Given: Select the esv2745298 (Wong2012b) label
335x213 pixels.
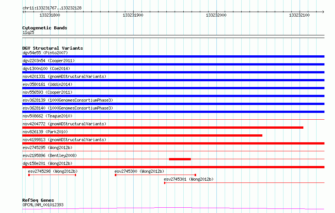Looking at the screenshot, I should pyautogui.click(x=53, y=171).
